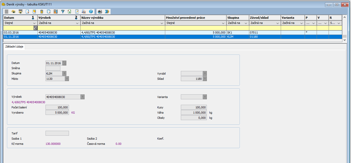Click the printer icon in the toolbar
Viewport: 351px width, 163px height.
coord(100,11)
